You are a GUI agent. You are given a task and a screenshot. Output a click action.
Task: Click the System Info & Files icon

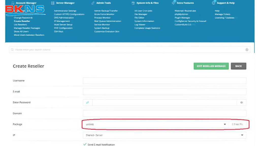point(133,3)
